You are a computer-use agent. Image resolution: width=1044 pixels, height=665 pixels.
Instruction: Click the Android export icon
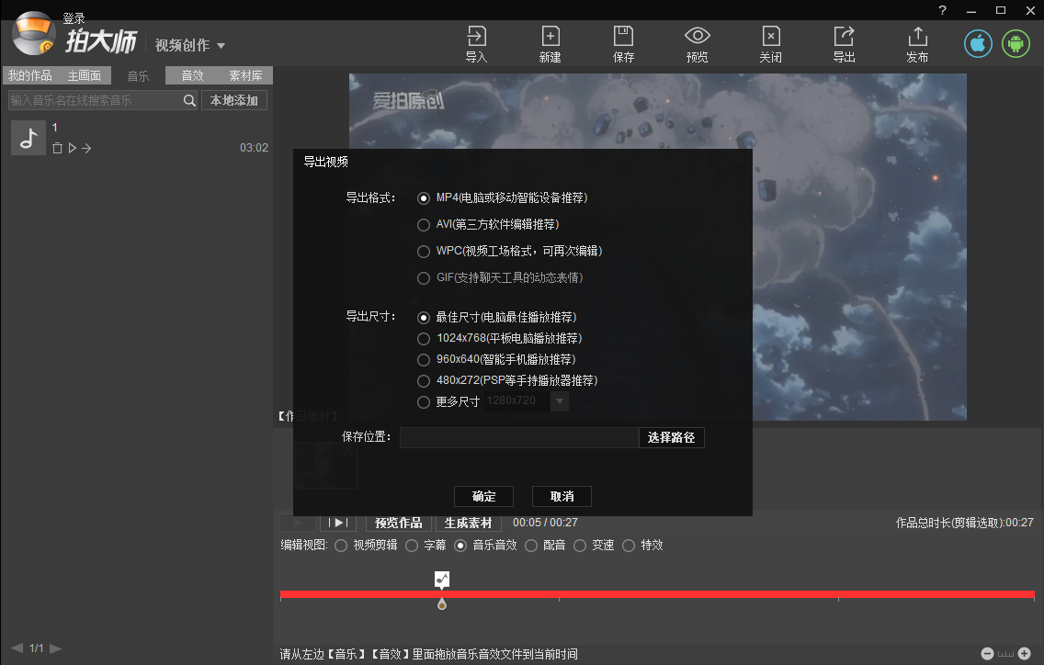(1015, 42)
